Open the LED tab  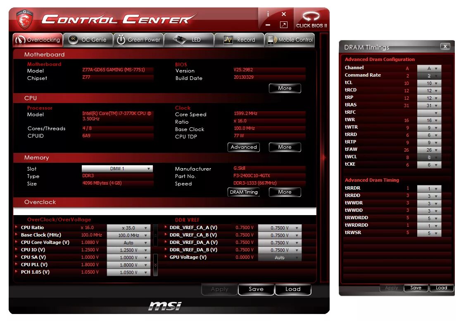coord(189,40)
